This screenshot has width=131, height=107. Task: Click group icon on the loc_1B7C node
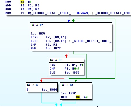coord(72,85)
